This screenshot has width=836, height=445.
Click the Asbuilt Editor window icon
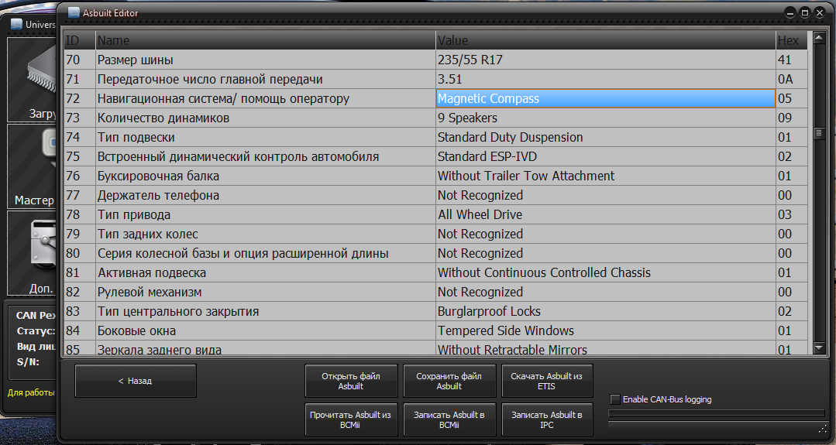(x=74, y=12)
